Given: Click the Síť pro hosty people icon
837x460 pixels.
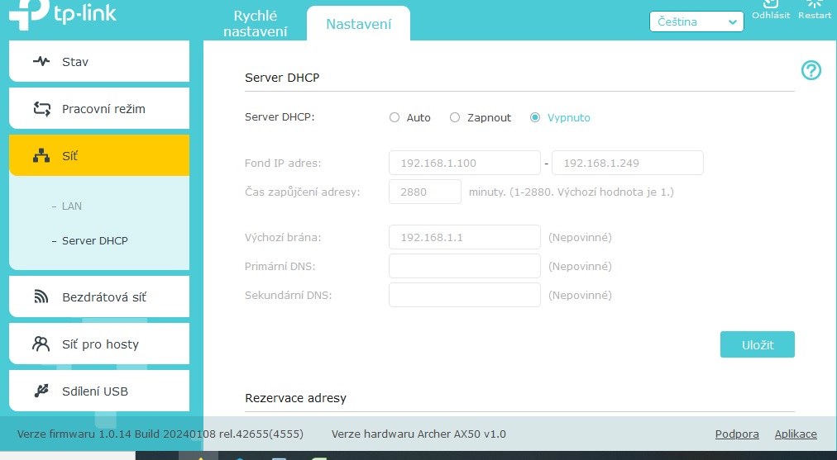Looking at the screenshot, I should tap(41, 344).
